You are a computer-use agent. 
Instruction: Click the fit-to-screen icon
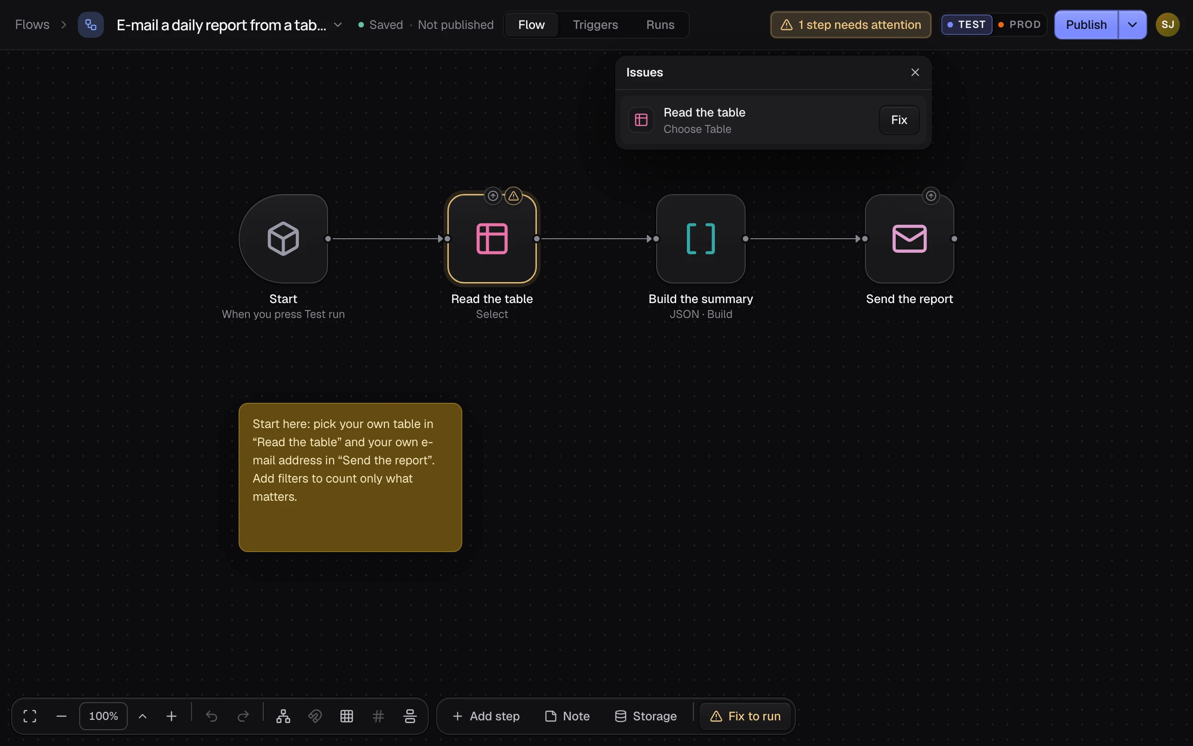tap(30, 716)
